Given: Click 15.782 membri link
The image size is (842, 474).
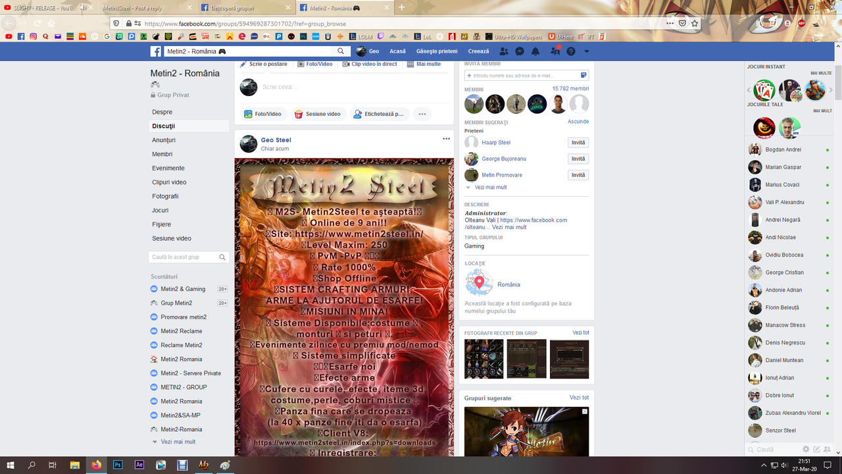Looking at the screenshot, I should [570, 89].
